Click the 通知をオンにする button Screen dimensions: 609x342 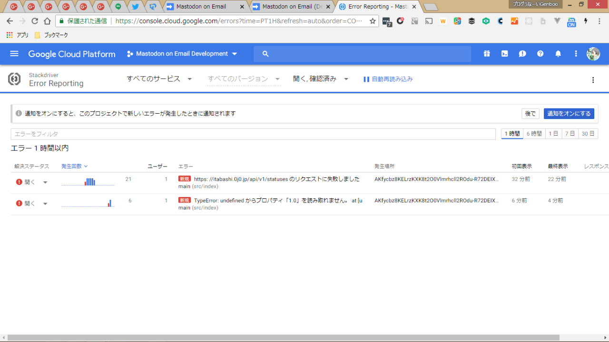569,114
